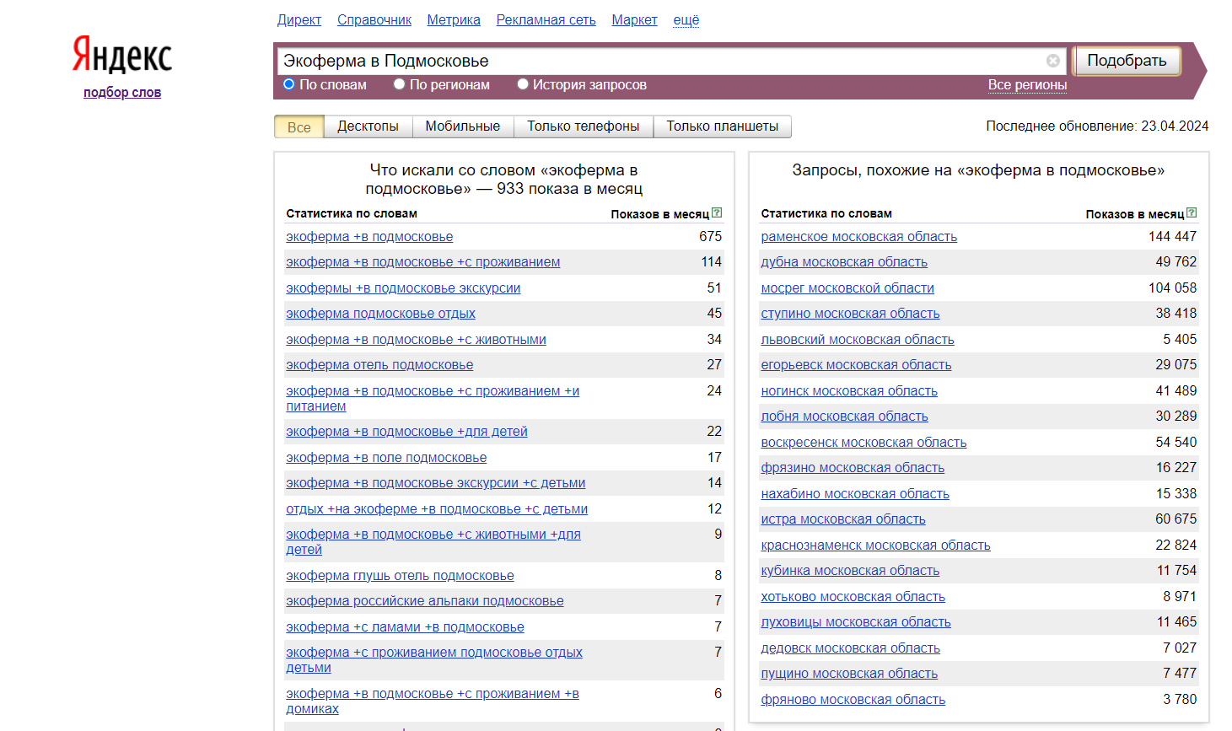Switch to the 'Только телефоны' tab
Image resolution: width=1232 pixels, height=731 pixels.
pos(584,126)
